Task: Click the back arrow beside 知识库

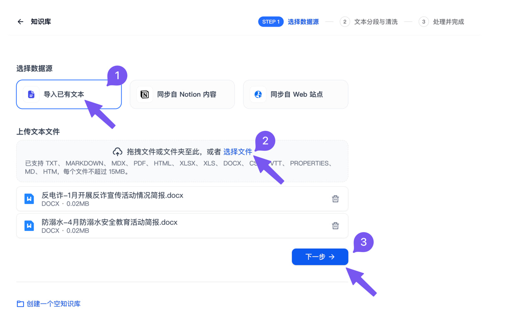Action: pos(20,22)
